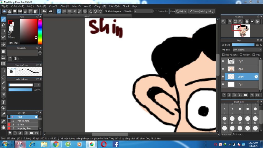Select the Bucket fill tool
Viewport: 263px width, 148px height.
coord(3,58)
